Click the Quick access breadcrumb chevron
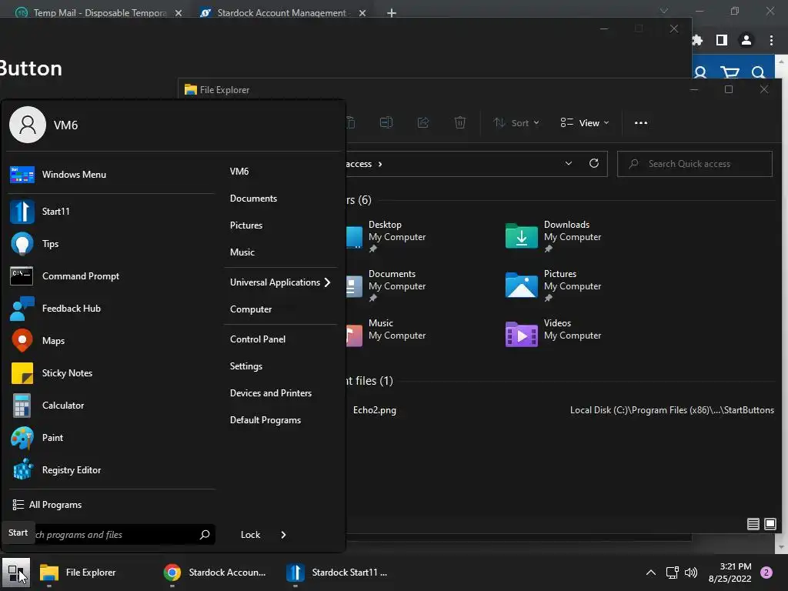The width and height of the screenshot is (788, 591). [380, 164]
